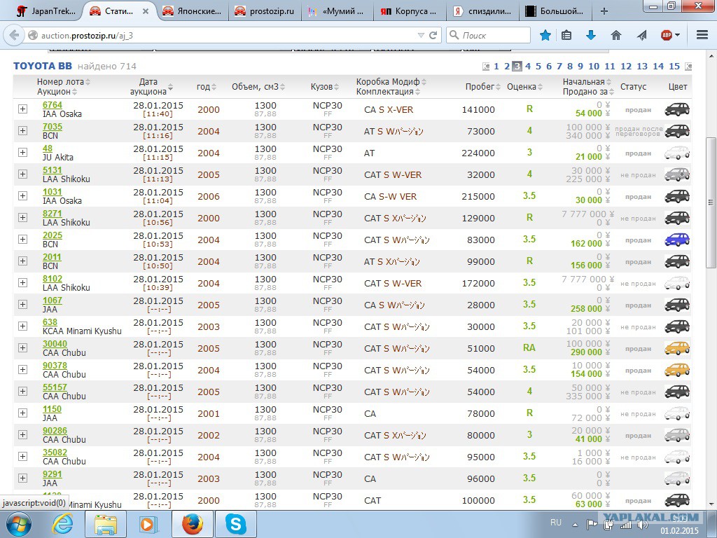Sort by Объем, см3 column arrows
Image resolution: width=717 pixels, height=538 pixels.
pos(282,87)
